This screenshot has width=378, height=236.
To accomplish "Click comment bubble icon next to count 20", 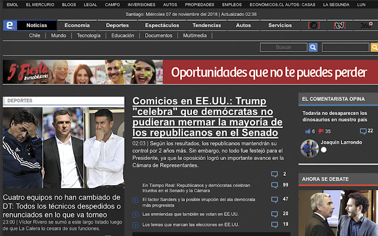I will [x=274, y=214].
